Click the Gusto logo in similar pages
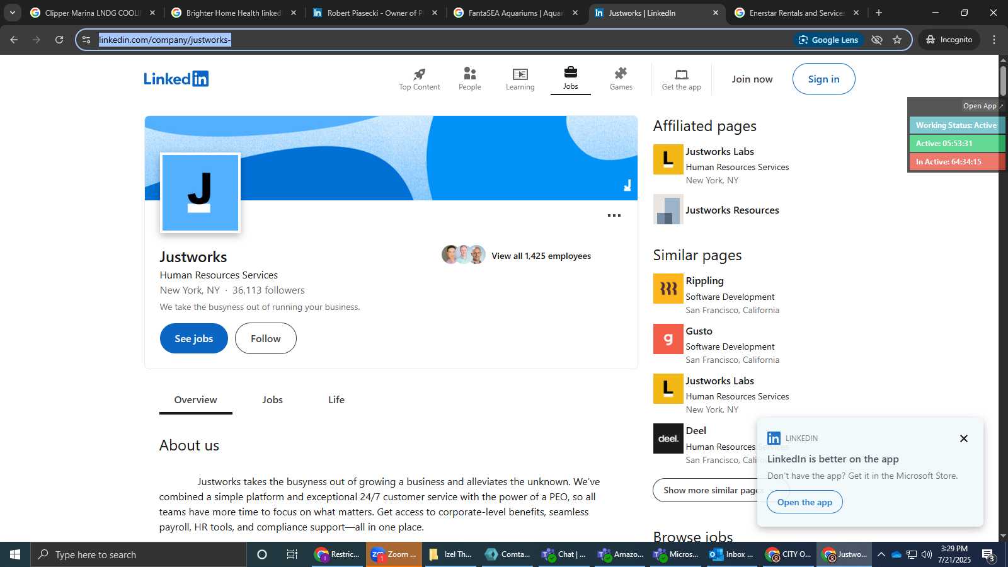Image resolution: width=1008 pixels, height=567 pixels. (x=668, y=339)
